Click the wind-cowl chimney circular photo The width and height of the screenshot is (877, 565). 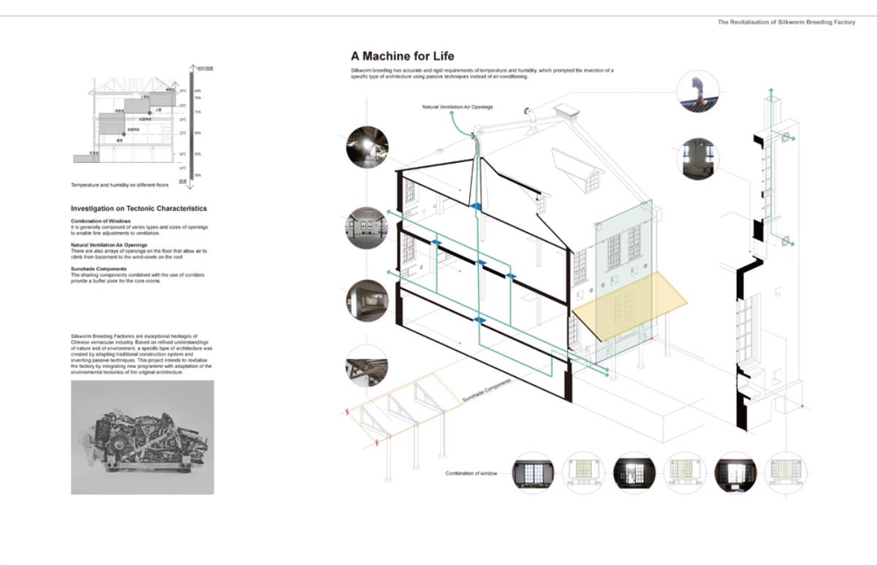coord(697,93)
